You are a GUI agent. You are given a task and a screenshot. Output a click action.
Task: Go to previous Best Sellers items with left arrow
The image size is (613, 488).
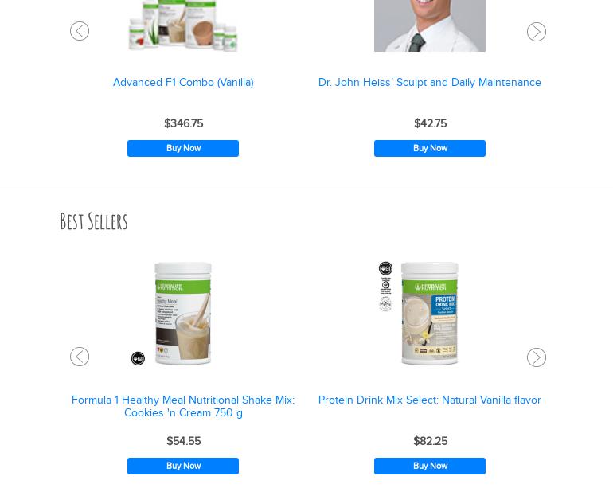[x=80, y=357]
